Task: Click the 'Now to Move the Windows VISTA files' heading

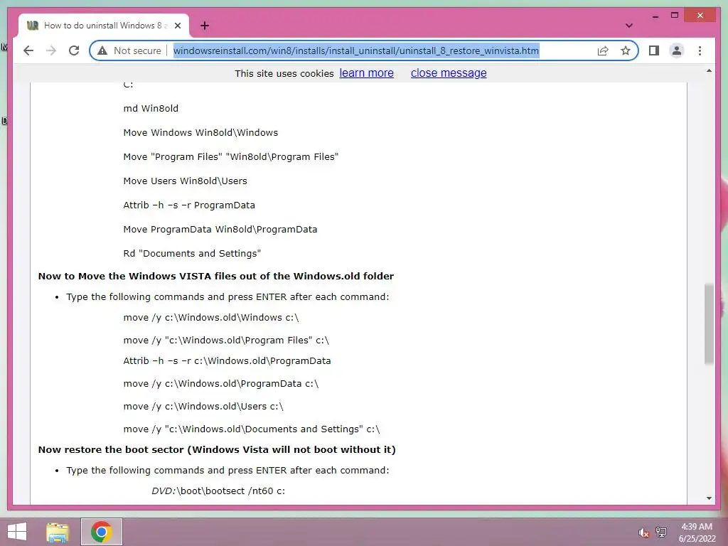Action: tap(216, 276)
